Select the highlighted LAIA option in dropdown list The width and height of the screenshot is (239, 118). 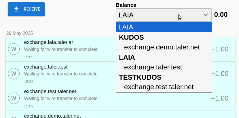coord(164,27)
